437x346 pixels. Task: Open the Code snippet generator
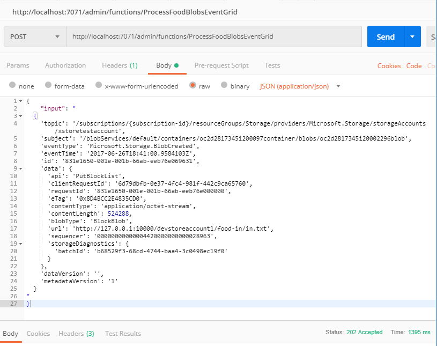413,65
